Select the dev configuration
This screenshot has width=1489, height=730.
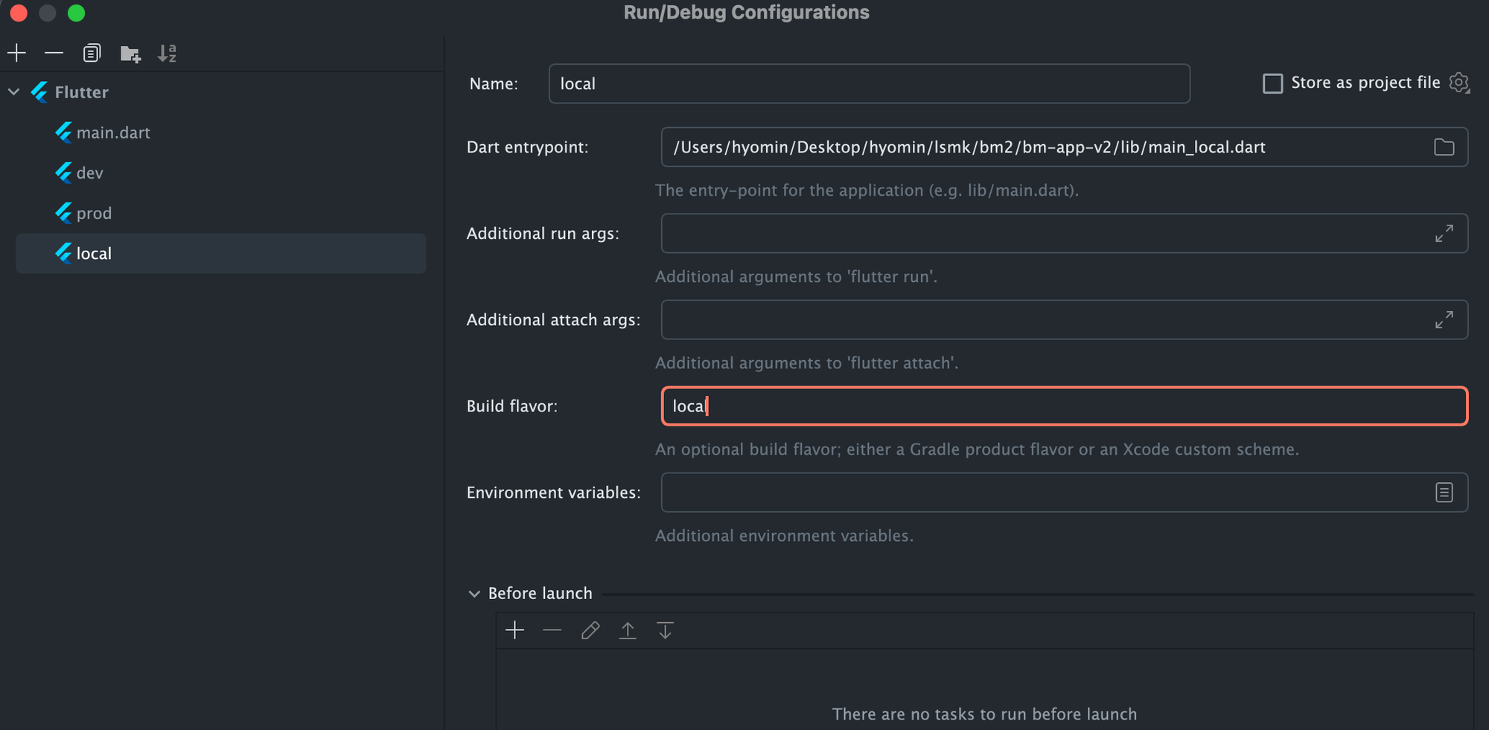[x=221, y=173]
